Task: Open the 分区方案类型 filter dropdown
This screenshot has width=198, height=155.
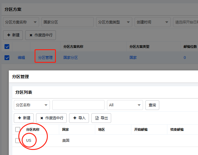Action: (114, 22)
